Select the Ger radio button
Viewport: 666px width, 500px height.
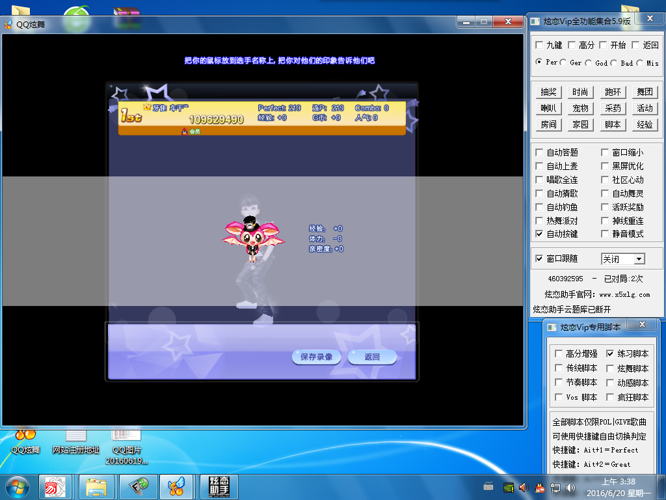pyautogui.click(x=563, y=62)
